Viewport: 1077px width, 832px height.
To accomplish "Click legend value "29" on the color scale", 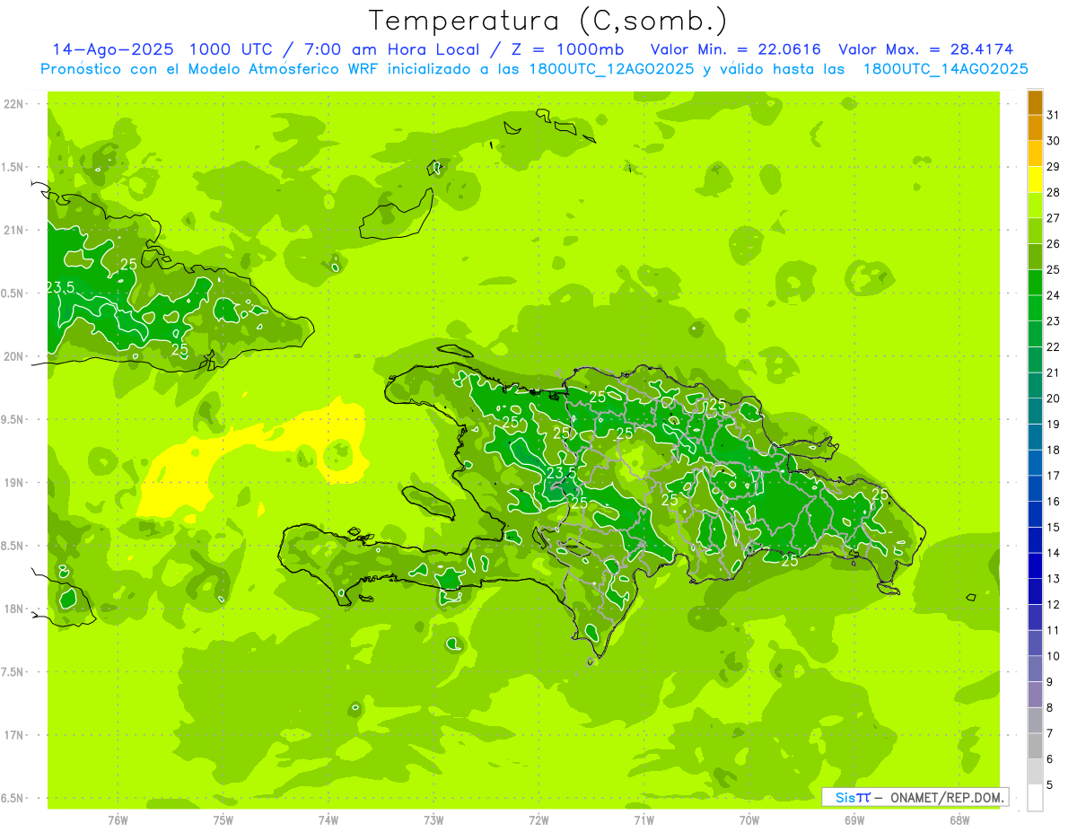I will tap(1054, 167).
